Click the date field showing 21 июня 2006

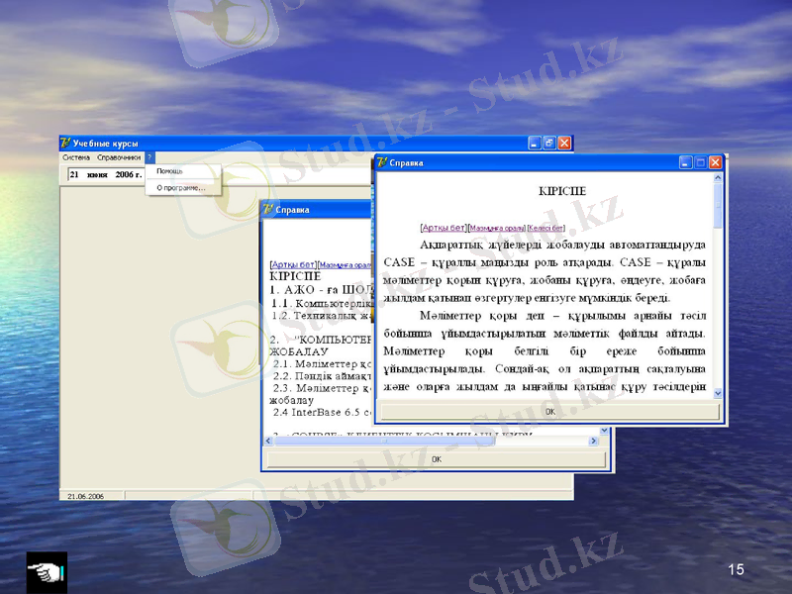pyautogui.click(x=102, y=174)
